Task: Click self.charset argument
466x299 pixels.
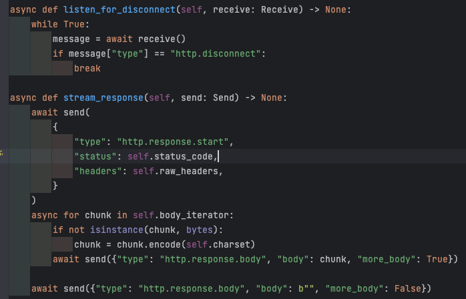Action: [218, 245]
